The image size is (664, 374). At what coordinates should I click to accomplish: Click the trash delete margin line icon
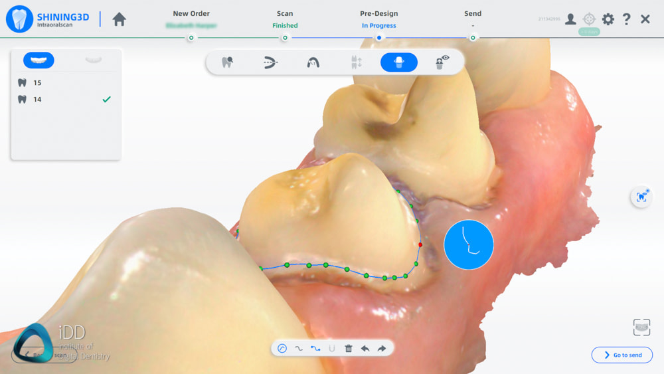(349, 348)
